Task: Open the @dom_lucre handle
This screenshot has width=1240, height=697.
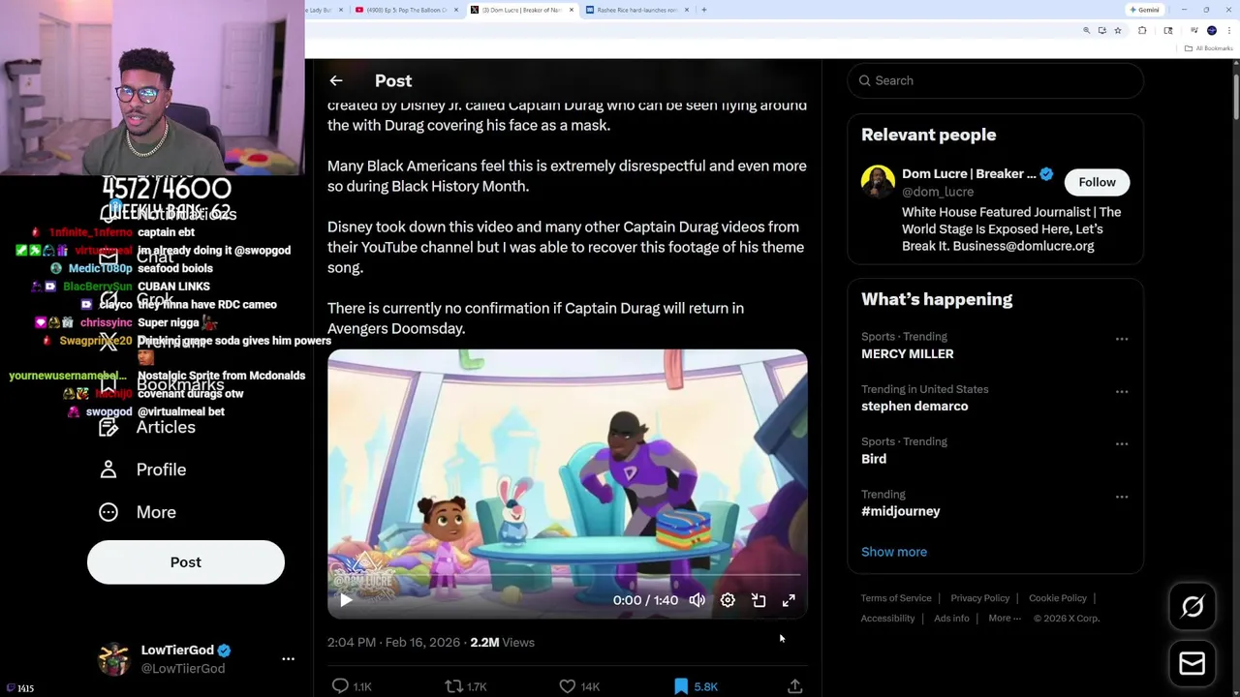Action: click(x=938, y=192)
